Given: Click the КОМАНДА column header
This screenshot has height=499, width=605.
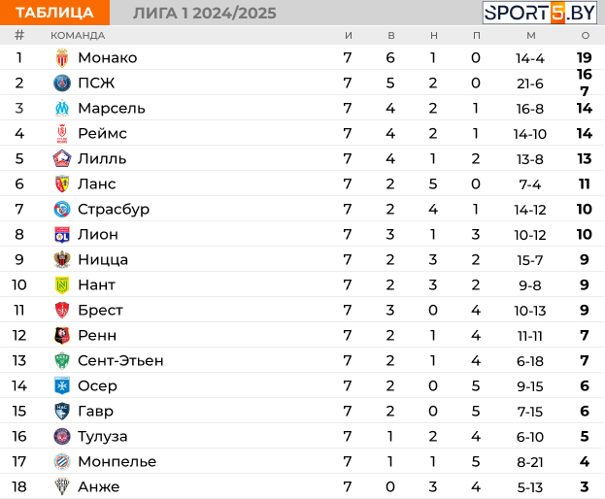Looking at the screenshot, I should [78, 36].
